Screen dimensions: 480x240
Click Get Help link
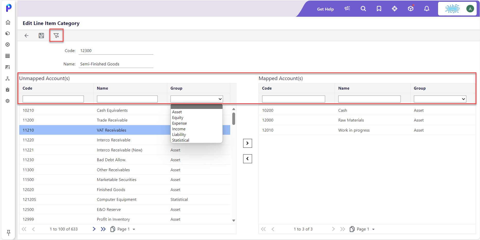click(x=325, y=9)
